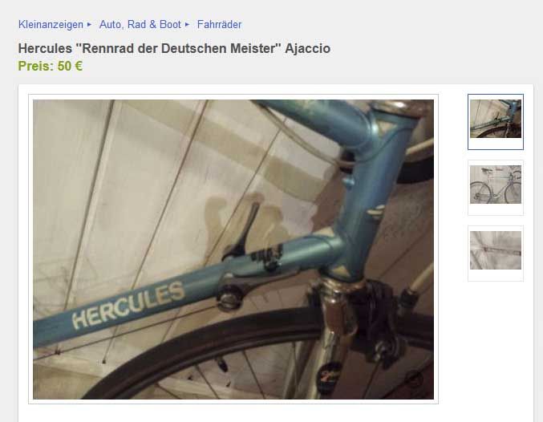Click the green 50 € price amount
Viewport: 543px width, 422px height.
pos(70,66)
